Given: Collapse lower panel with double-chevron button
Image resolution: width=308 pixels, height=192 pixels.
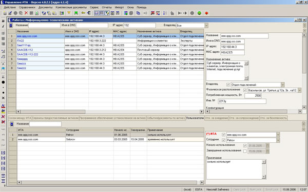Looking at the screenshot, I should coord(303,124).
